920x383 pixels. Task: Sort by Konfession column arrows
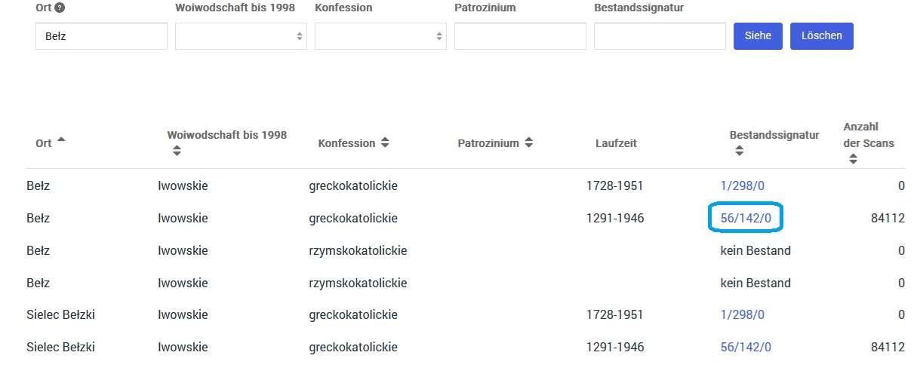pos(385,142)
